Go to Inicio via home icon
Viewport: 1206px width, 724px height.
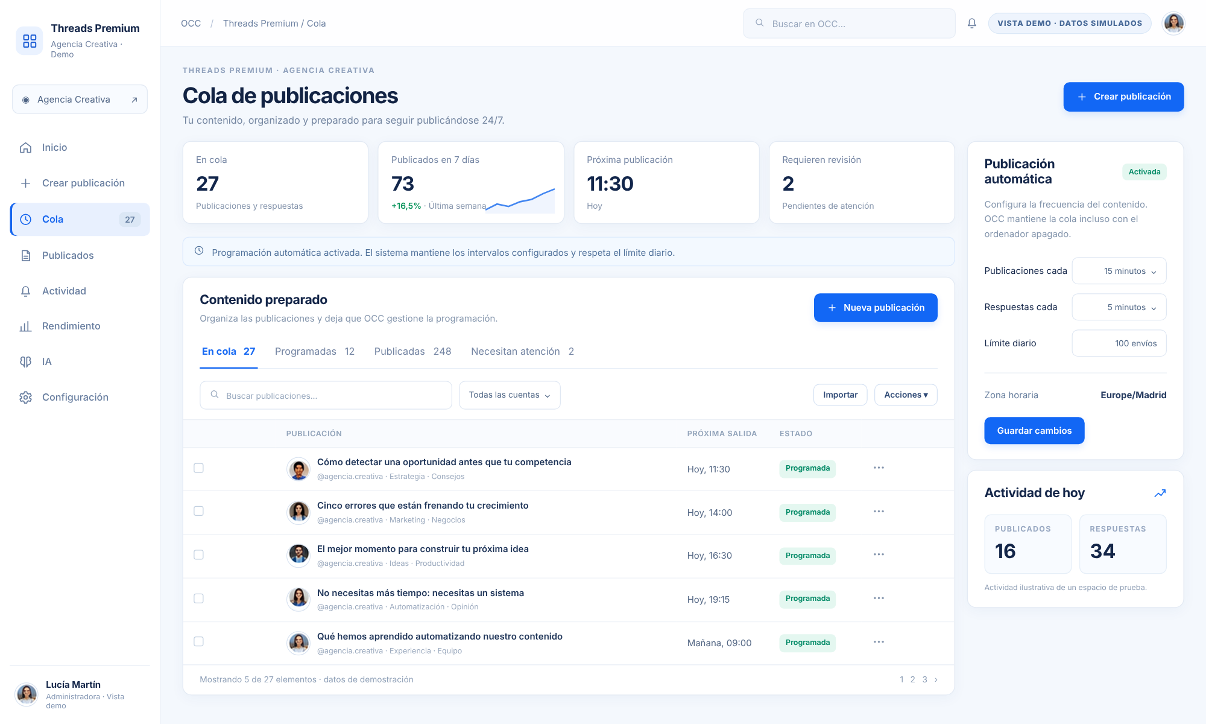(x=25, y=148)
